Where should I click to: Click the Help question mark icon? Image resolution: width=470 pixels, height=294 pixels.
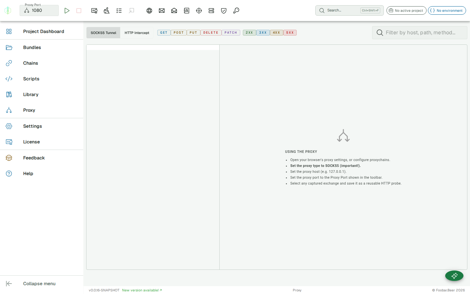pyautogui.click(x=9, y=173)
